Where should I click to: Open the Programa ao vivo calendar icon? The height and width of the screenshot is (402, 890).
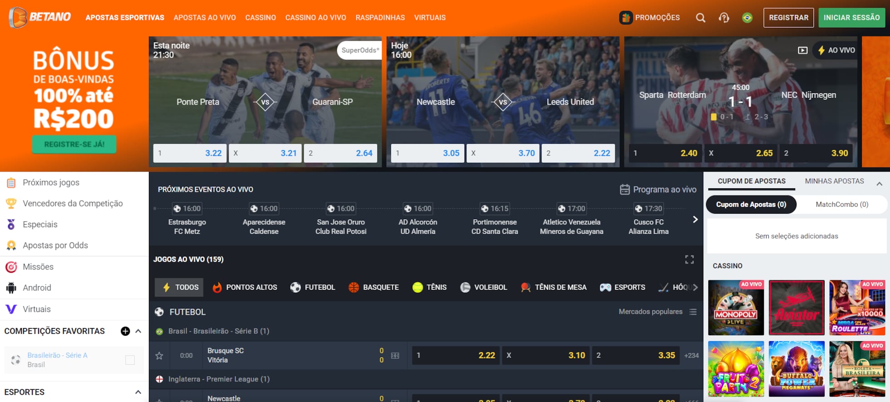(x=625, y=189)
